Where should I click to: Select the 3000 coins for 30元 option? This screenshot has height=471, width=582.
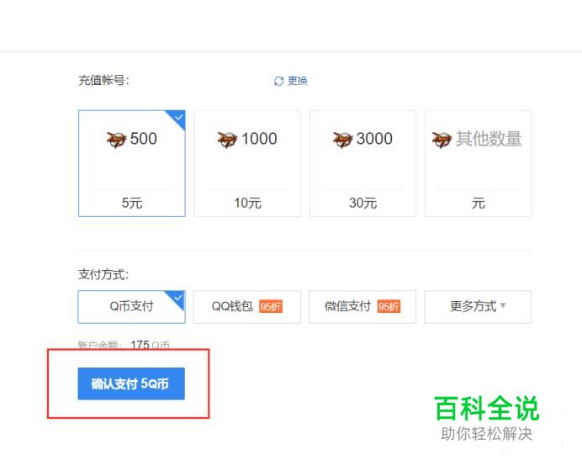point(362,163)
